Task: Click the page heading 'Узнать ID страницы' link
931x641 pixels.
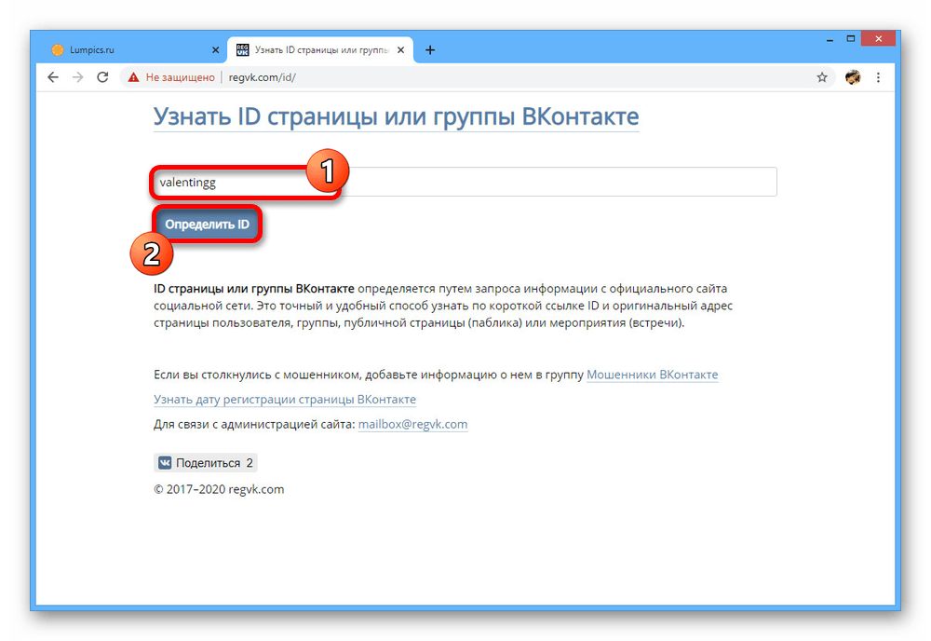Action: pos(396,116)
